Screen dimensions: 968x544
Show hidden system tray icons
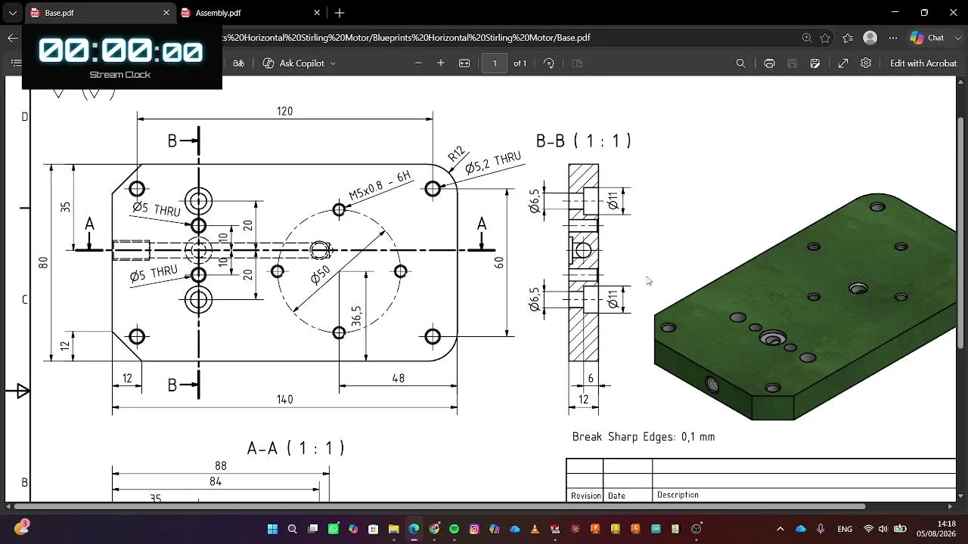point(780,529)
